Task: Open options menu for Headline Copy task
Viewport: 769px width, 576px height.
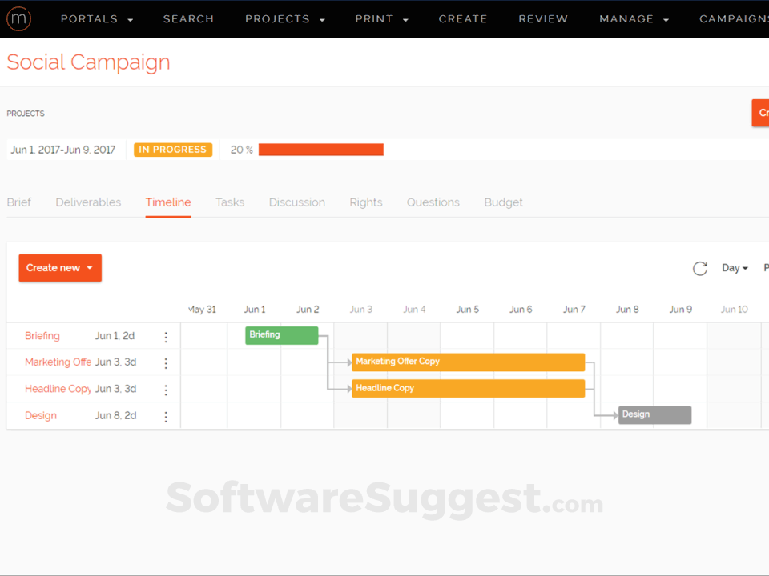Action: (166, 389)
